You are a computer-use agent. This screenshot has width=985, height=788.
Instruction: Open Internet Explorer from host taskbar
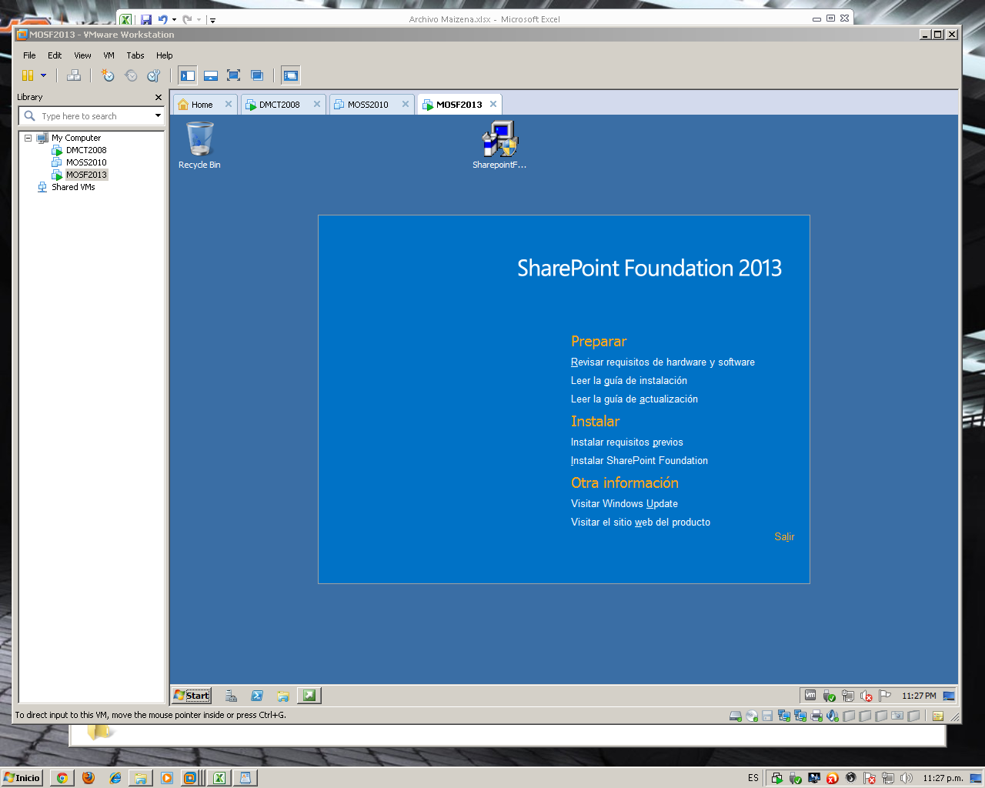[x=115, y=778]
